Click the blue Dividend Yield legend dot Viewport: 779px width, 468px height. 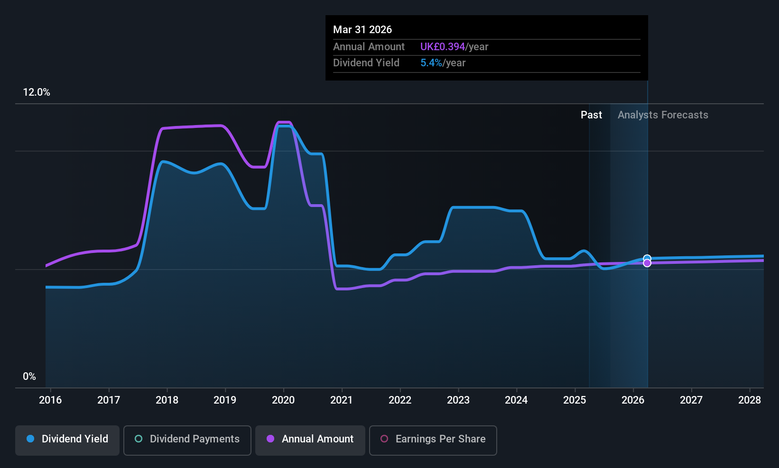[30, 439]
